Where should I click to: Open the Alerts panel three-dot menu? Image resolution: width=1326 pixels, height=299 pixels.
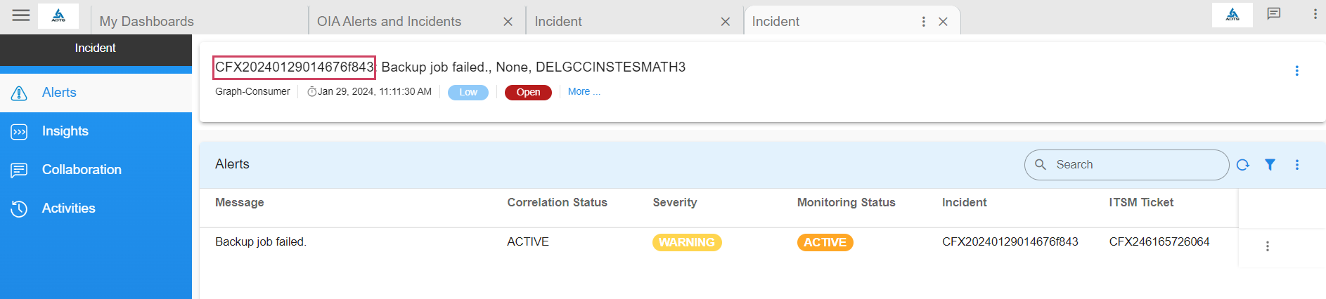(x=1296, y=165)
